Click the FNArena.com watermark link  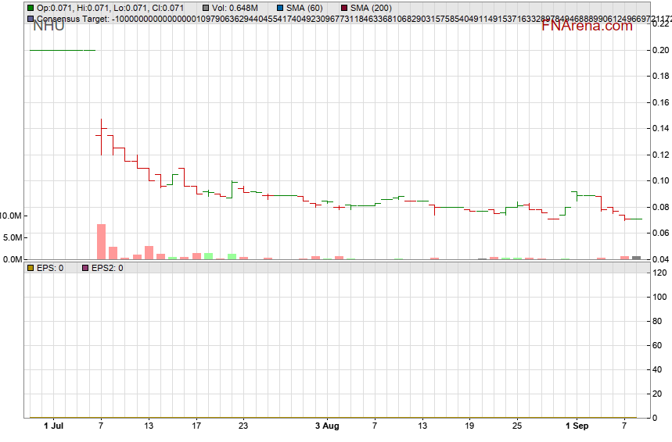click(587, 26)
